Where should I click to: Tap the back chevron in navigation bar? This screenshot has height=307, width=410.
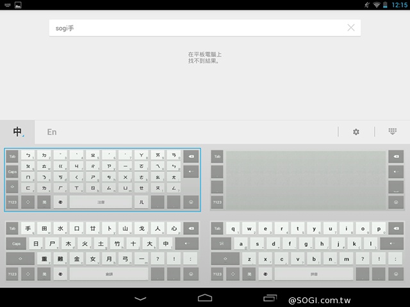coord(140,299)
